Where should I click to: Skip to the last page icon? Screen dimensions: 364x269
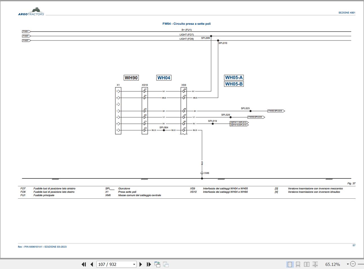tap(149, 264)
